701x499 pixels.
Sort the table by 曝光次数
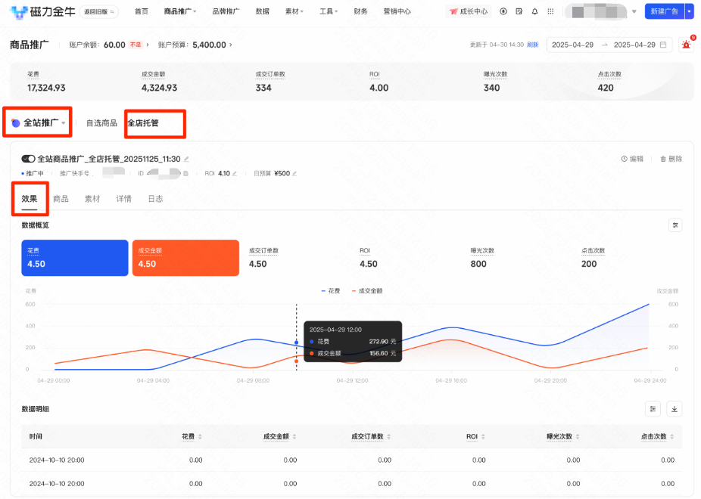pyautogui.click(x=577, y=436)
